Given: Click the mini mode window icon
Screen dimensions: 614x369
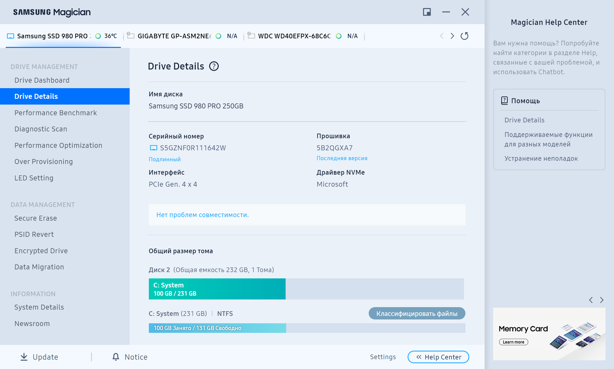Looking at the screenshot, I should click(427, 12).
